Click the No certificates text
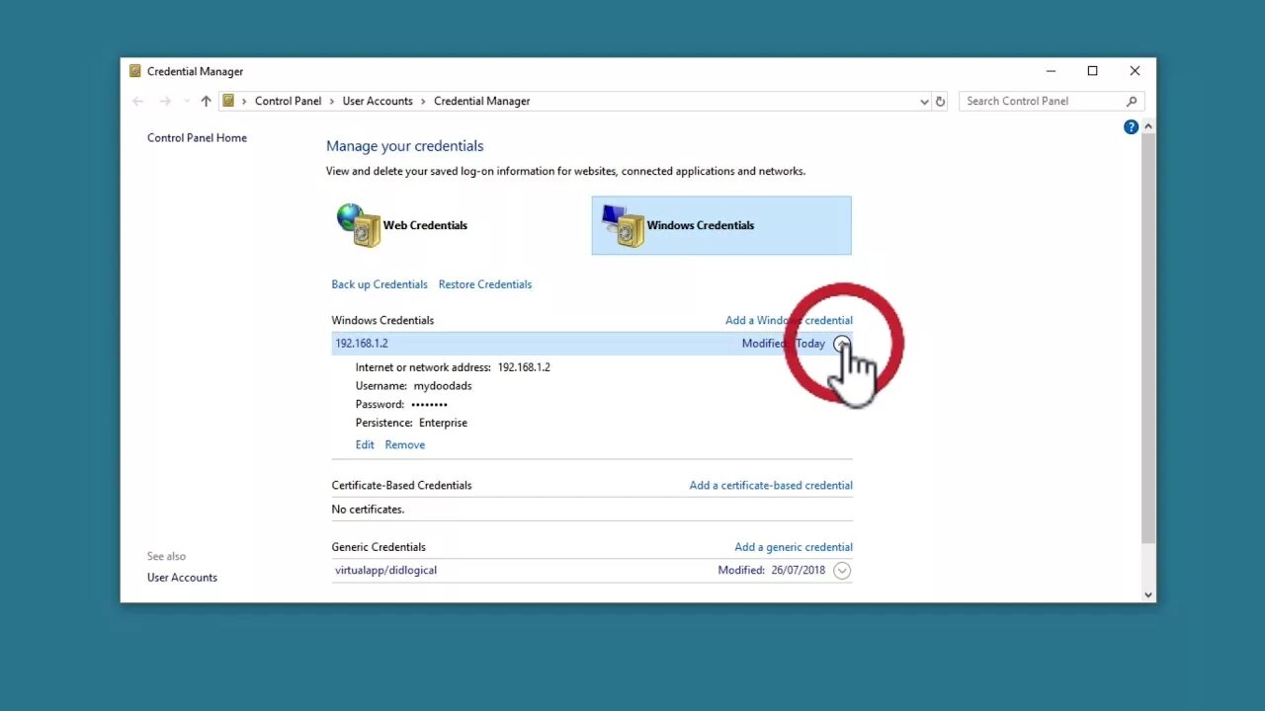1265x711 pixels. point(368,510)
